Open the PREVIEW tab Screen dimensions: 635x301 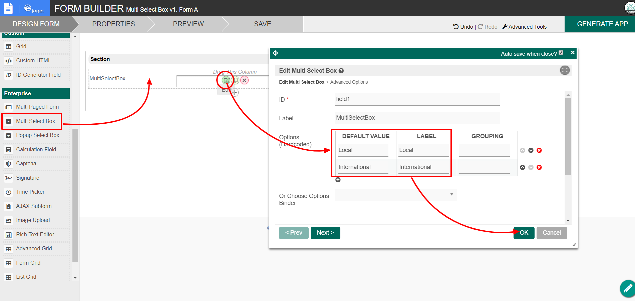tap(188, 24)
